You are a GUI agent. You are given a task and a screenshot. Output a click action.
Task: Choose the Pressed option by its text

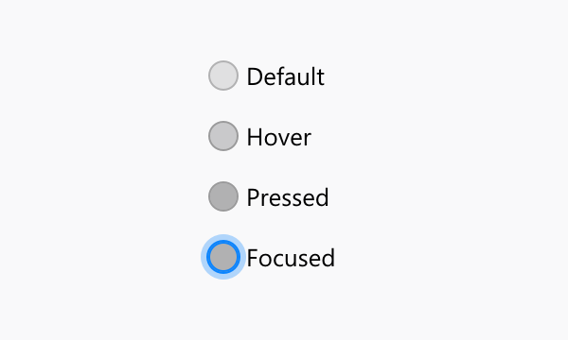point(288,197)
